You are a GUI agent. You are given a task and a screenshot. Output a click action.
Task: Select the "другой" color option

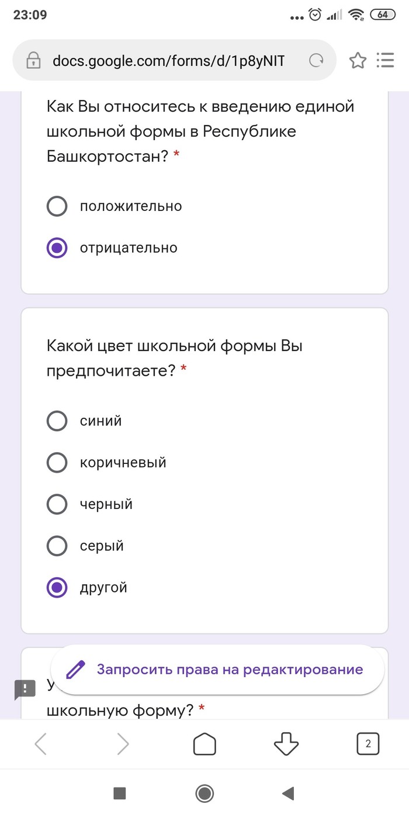57,588
